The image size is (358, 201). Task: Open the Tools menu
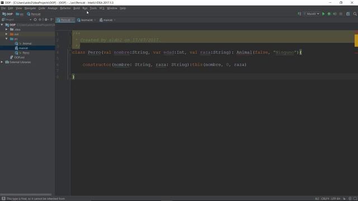click(x=93, y=8)
